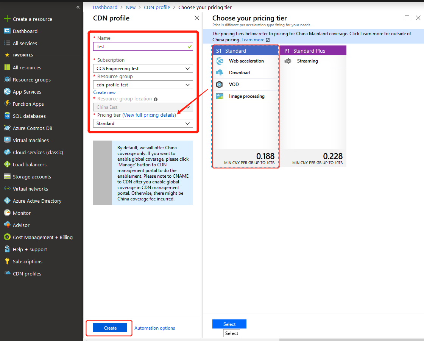
Task: Click the All resources grid icon
Action: pyautogui.click(x=7, y=67)
